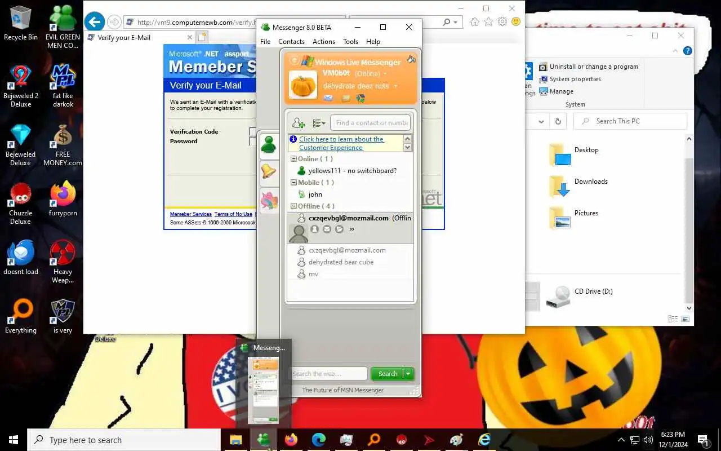Click the Messenger taskbar icon
Screen dimensions: 721x451
tap(264, 440)
